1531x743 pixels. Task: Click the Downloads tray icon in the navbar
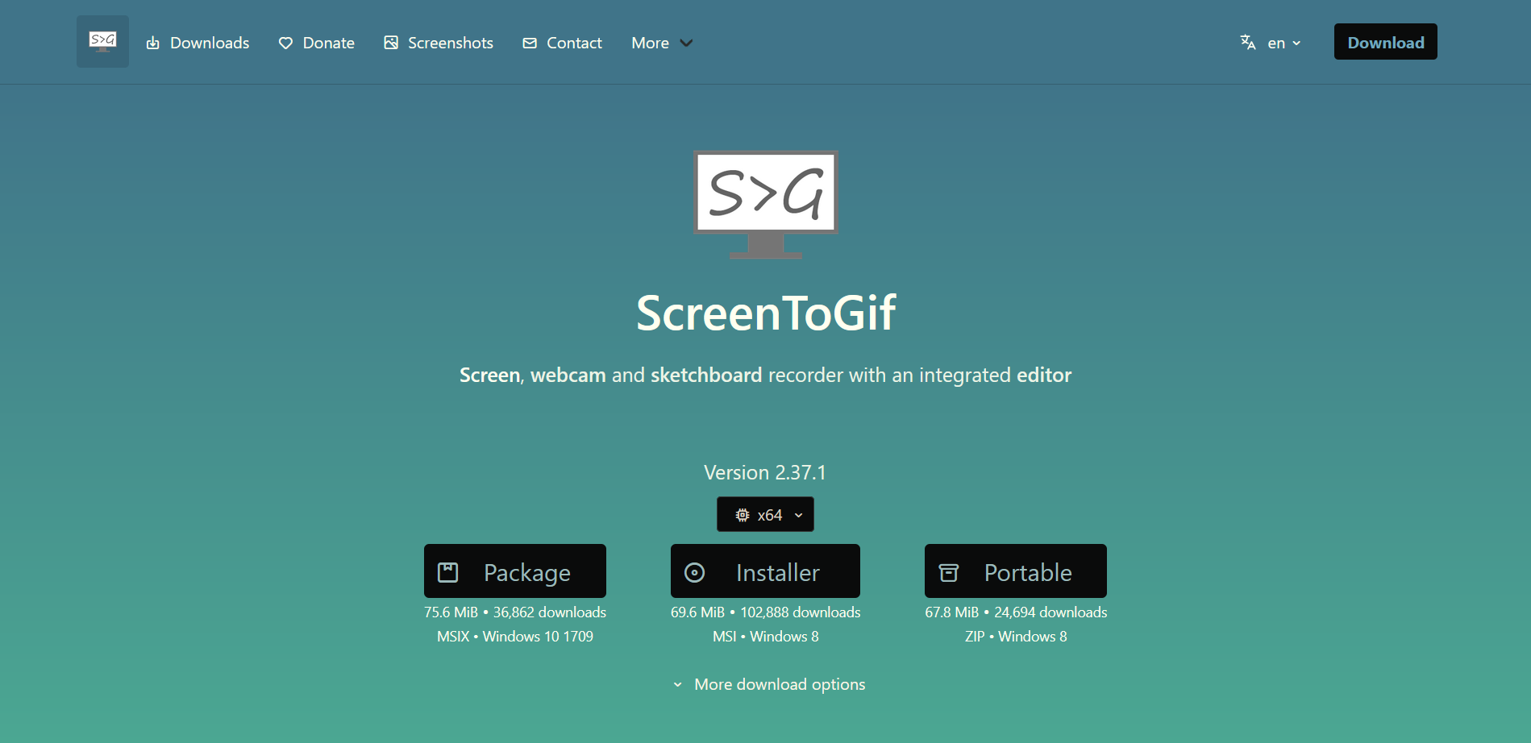pyautogui.click(x=152, y=43)
